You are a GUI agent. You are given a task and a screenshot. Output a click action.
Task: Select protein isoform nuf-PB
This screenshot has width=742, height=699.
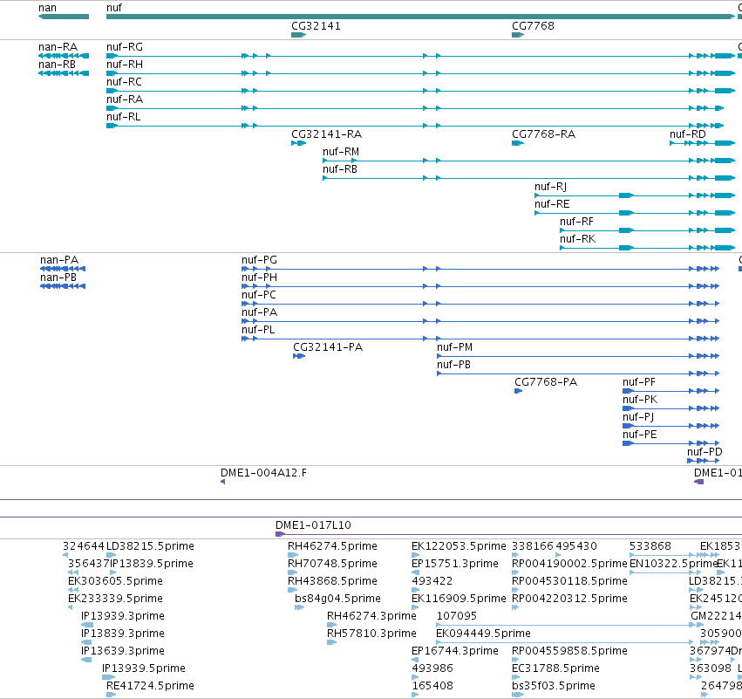[x=453, y=365]
